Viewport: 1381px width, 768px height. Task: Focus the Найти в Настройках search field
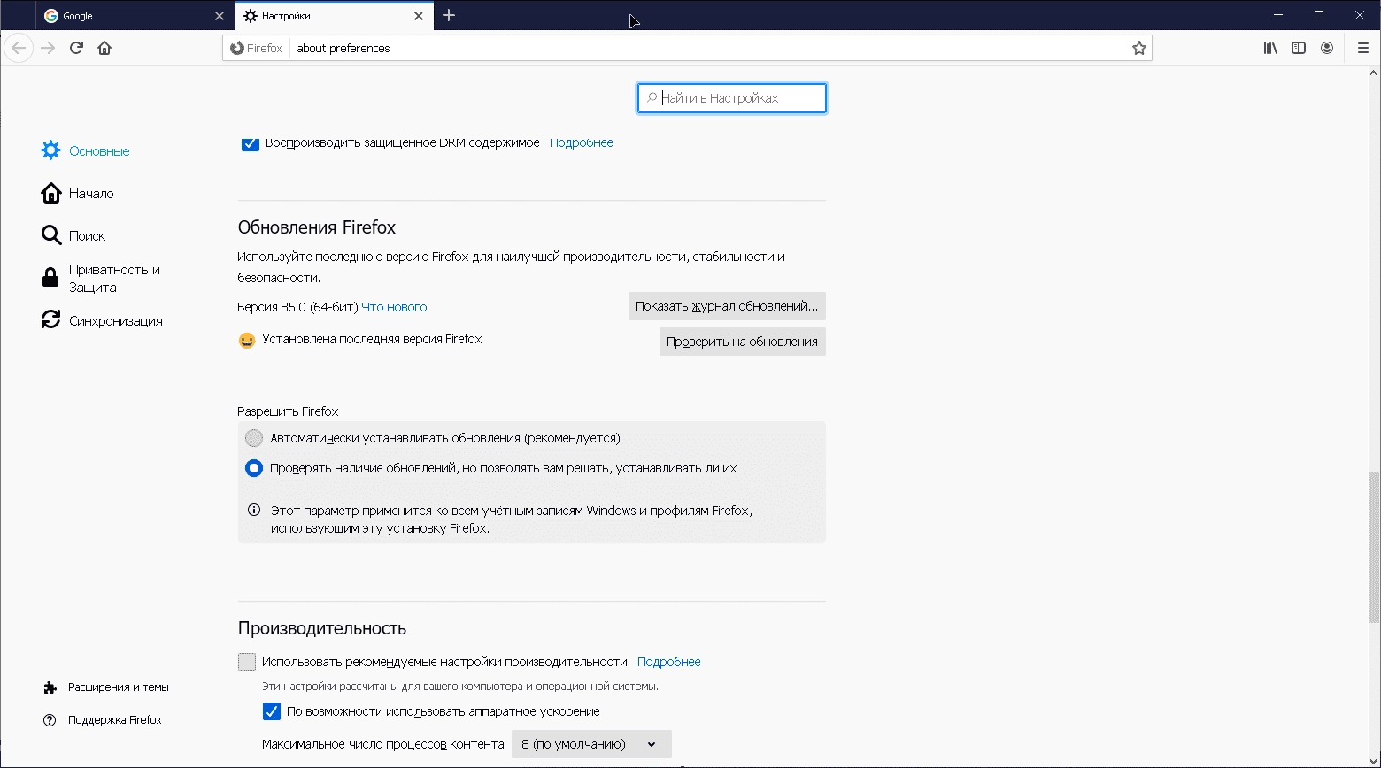click(732, 98)
